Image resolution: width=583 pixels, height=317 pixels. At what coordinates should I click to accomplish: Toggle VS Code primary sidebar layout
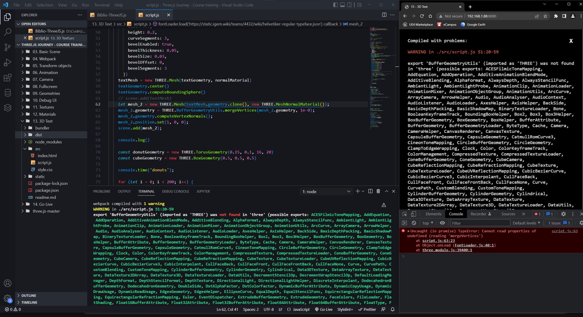[x=335, y=5]
